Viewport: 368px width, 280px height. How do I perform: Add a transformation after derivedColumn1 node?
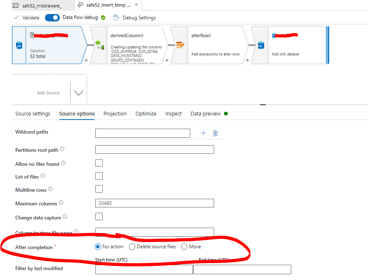click(167, 60)
